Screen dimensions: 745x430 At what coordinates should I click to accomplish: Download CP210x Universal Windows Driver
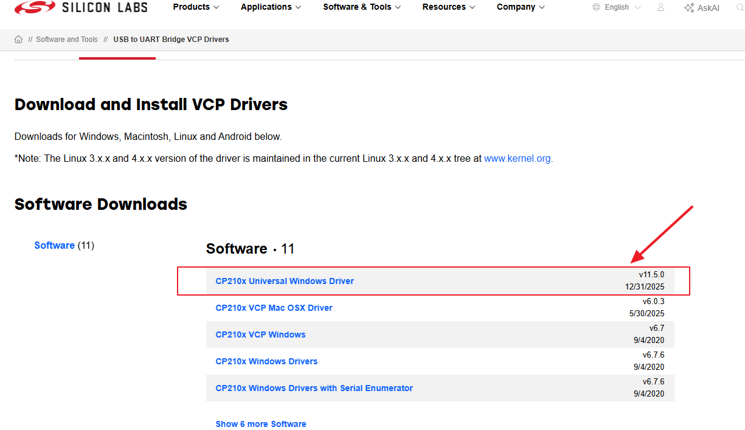[x=285, y=281]
